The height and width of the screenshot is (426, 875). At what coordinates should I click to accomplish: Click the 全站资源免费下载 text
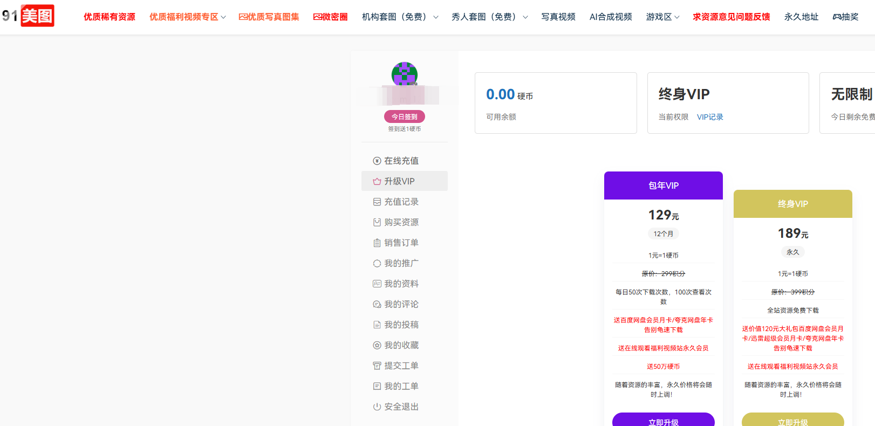[x=793, y=311]
